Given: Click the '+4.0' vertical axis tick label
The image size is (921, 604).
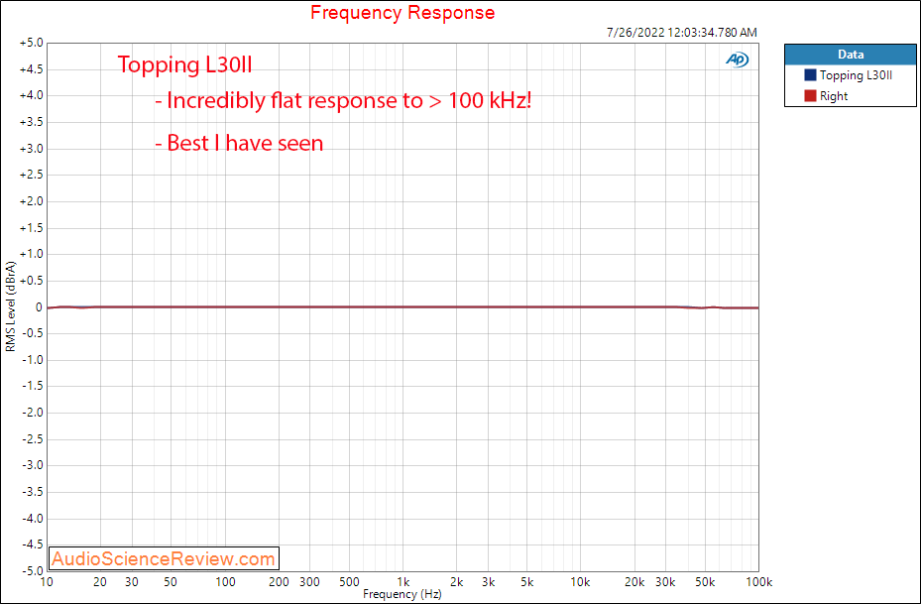Looking at the screenshot, I should pos(31,96).
